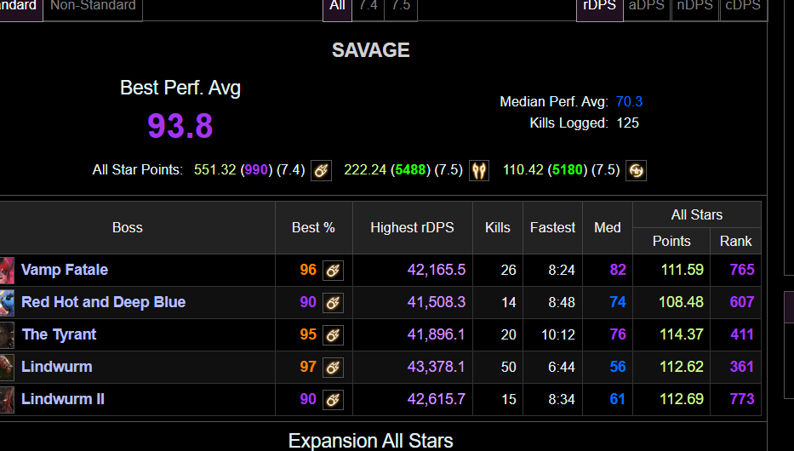
Task: Click the Points column header
Action: pyautogui.click(x=671, y=241)
